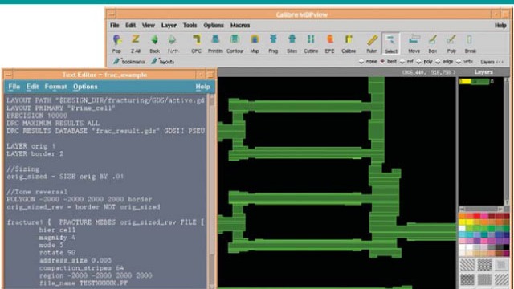Select the 'ref' snap radio button
This screenshot has width=514, height=289.
pos(402,62)
